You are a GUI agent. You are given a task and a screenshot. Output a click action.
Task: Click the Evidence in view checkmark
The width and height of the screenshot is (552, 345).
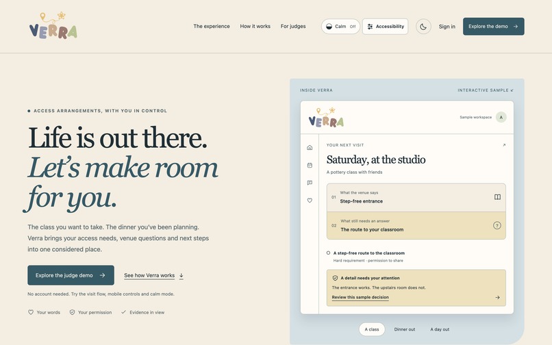(x=123, y=312)
